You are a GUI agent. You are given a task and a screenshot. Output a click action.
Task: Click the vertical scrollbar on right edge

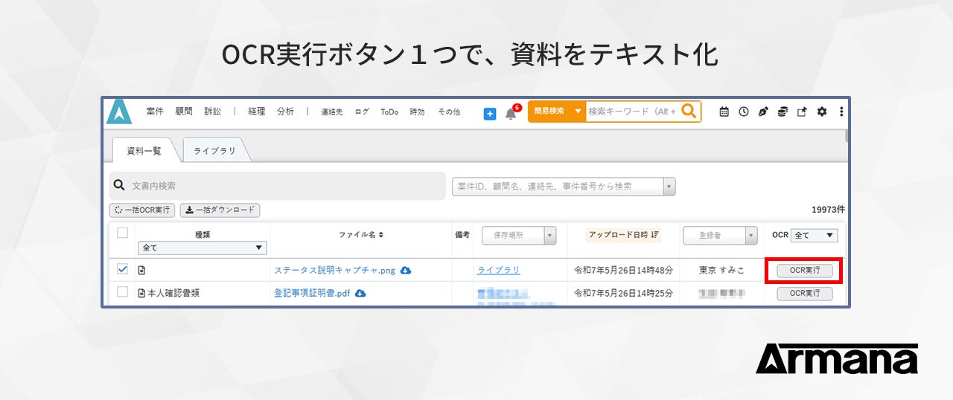(847, 138)
